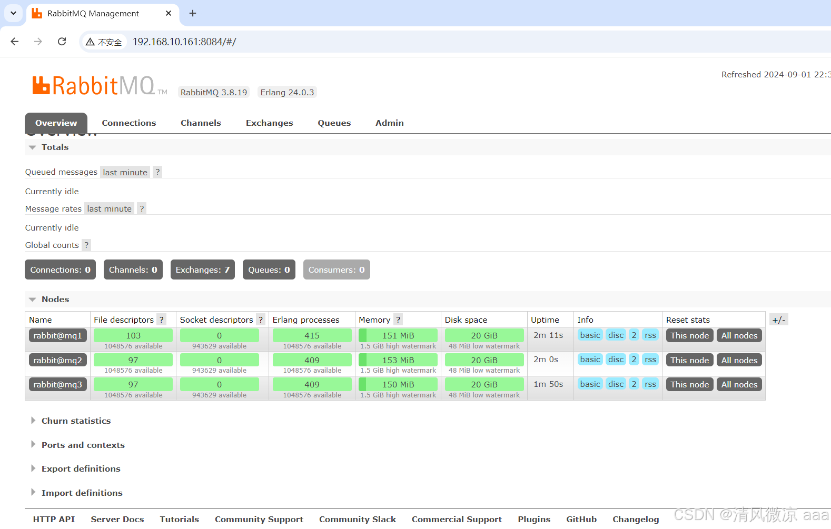Open help for Socket descriptors column
Image resolution: width=831 pixels, height=529 pixels.
point(261,320)
